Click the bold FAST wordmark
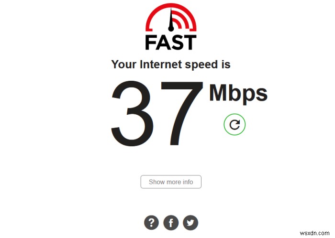The image size is (335, 238). [171, 43]
